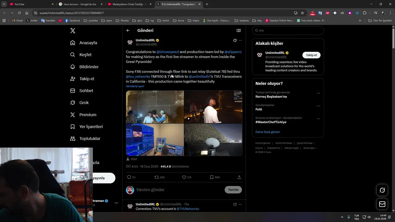Open account menu dots beside profile name

click(116, 203)
